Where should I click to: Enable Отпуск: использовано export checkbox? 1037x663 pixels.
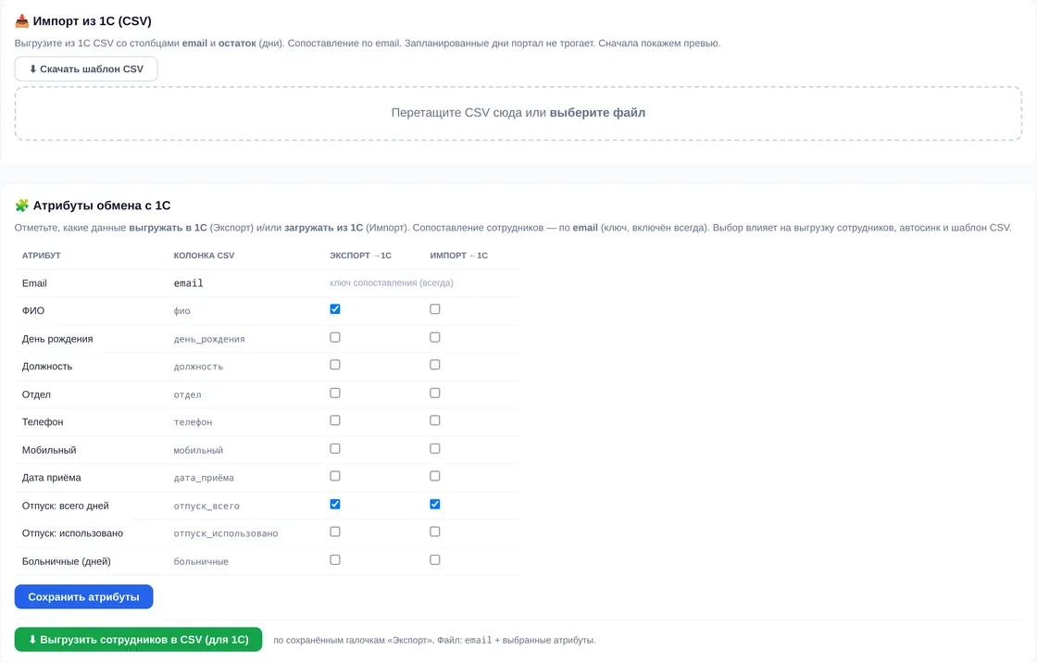click(x=335, y=532)
